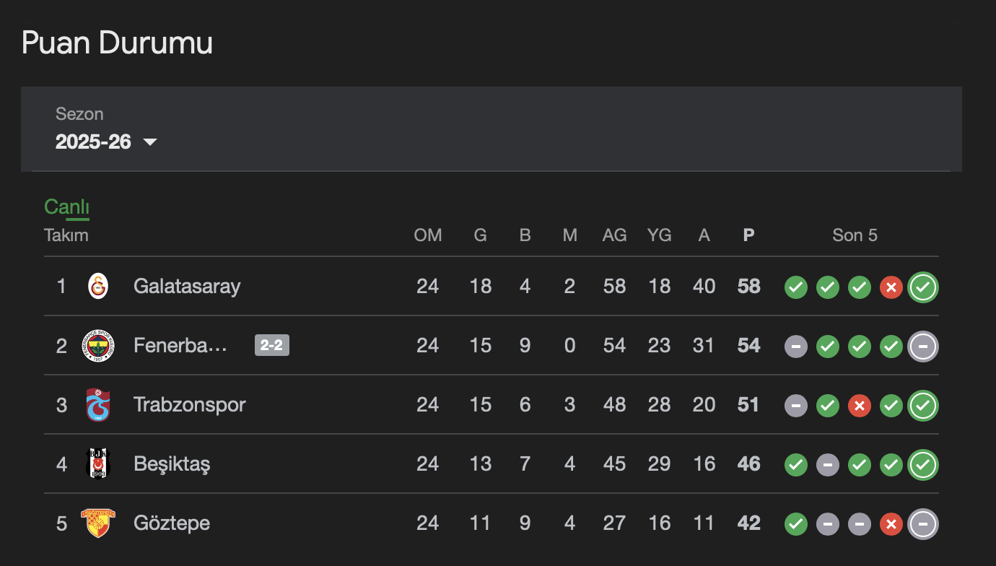Click Trabzonspor's red loss result icon
996x566 pixels.
(859, 406)
